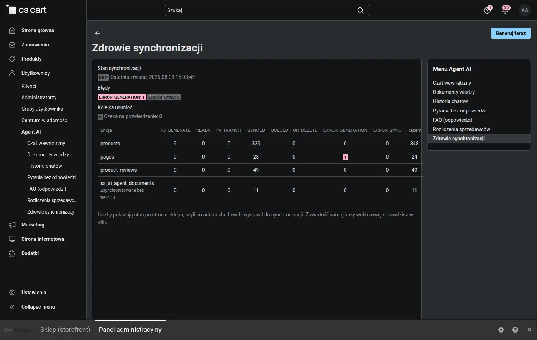Viewport: 537px width, 340px height.
Task: Collapse the Użytkownicy menu section
Action: 35,73
